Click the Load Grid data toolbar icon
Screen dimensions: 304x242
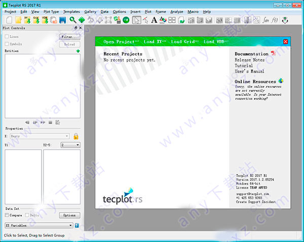click(x=36, y=20)
